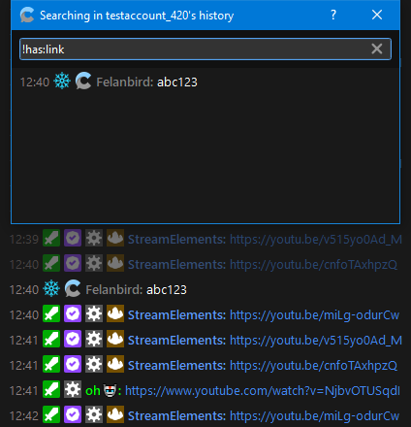Screen dimensions: 411x427
Task: Click Felanbird's name in main chat
Action: [x=114, y=290]
